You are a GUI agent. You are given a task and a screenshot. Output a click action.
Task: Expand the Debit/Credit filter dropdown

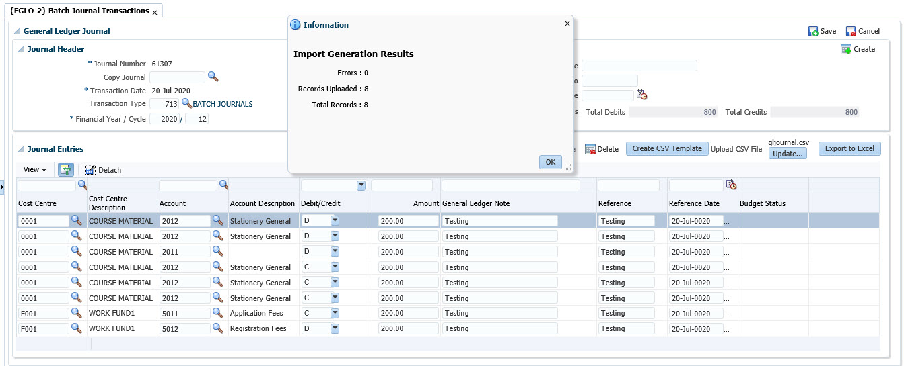click(361, 185)
